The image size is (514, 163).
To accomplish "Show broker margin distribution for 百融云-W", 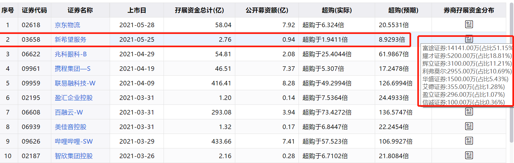I will pos(469,112).
